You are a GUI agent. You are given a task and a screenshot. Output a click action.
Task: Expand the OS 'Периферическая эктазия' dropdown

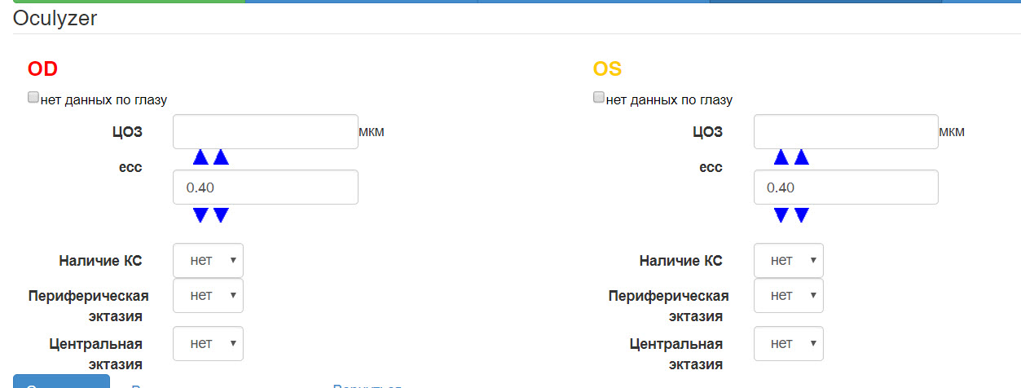coord(788,295)
